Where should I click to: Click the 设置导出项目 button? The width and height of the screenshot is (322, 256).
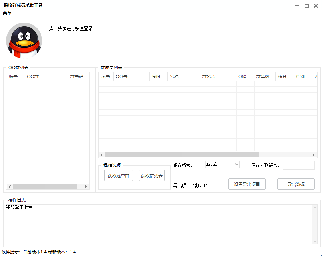(x=247, y=184)
